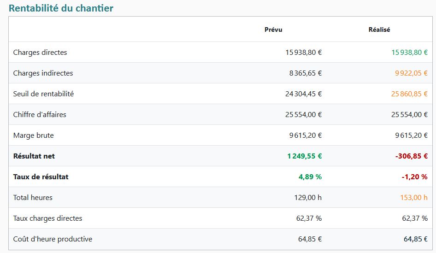
Task: Click the "Seuil de rentabilité" row label
Action: pyautogui.click(x=43, y=94)
